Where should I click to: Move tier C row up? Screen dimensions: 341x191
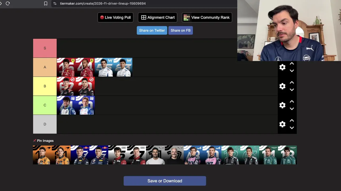click(x=292, y=102)
